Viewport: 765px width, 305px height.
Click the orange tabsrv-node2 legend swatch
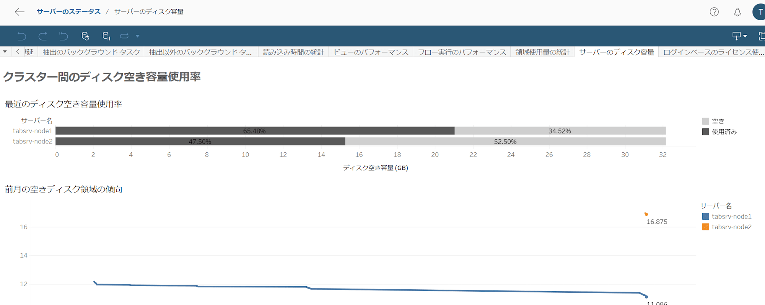[x=706, y=227]
